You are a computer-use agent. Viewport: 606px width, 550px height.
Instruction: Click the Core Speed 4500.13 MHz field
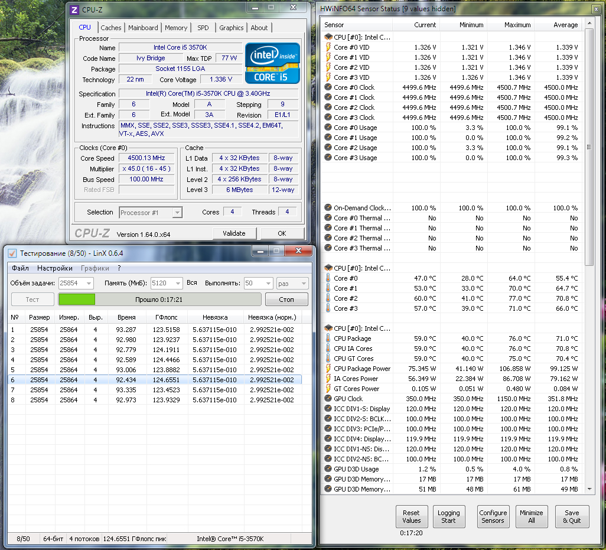point(146,158)
